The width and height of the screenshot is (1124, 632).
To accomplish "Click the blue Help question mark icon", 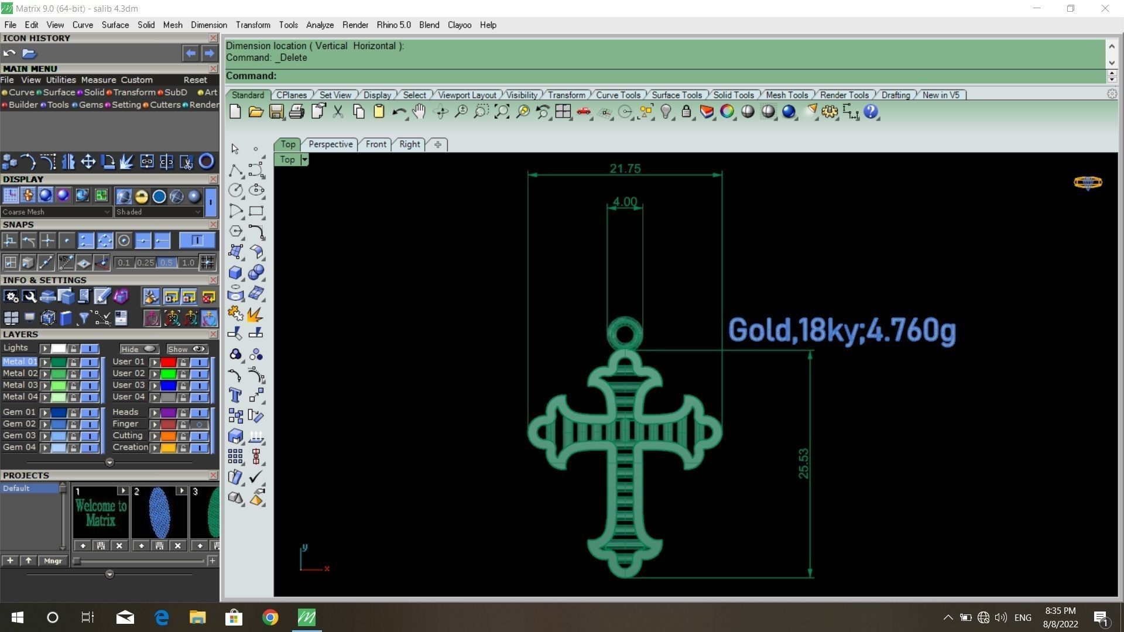I will tap(871, 111).
